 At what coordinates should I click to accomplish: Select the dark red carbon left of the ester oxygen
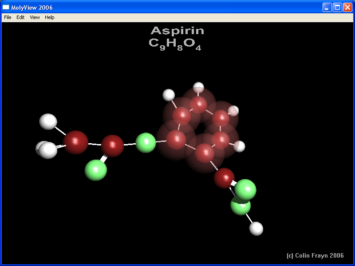click(112, 145)
